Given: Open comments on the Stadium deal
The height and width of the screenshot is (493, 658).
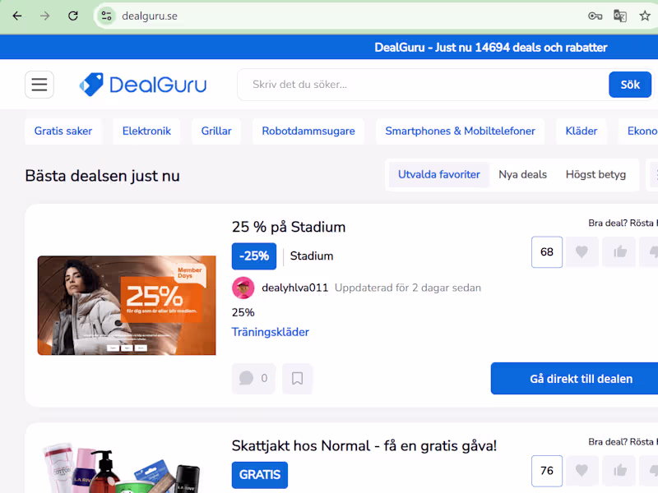Looking at the screenshot, I should coord(253,379).
